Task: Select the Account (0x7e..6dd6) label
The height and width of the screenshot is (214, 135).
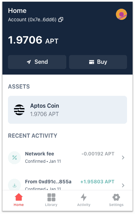Action: coord(32,20)
